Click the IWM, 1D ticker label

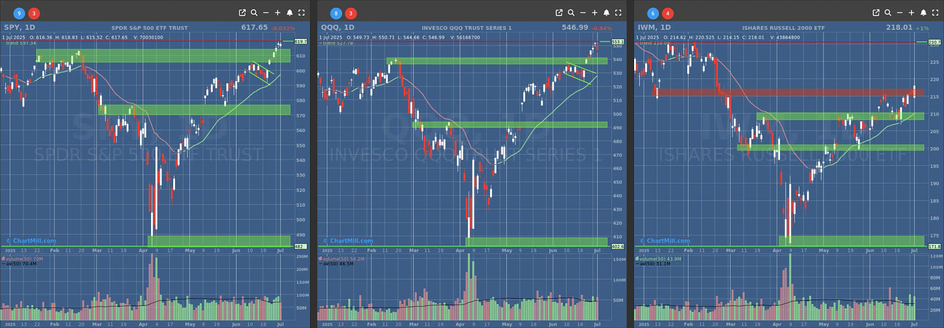click(654, 27)
